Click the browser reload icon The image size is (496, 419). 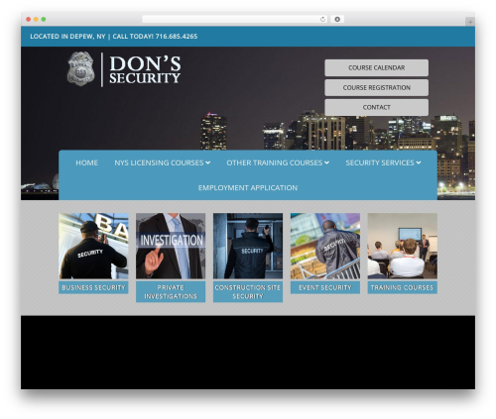[322, 20]
